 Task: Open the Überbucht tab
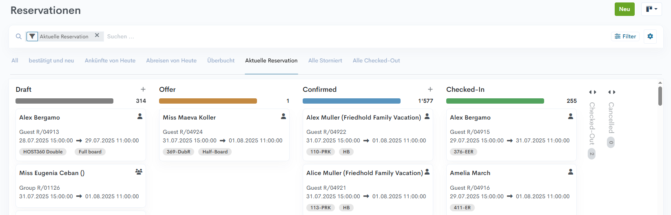click(x=221, y=60)
